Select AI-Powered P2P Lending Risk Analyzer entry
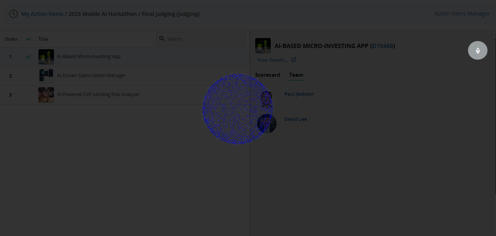The width and height of the screenshot is (496, 236). coord(98,95)
